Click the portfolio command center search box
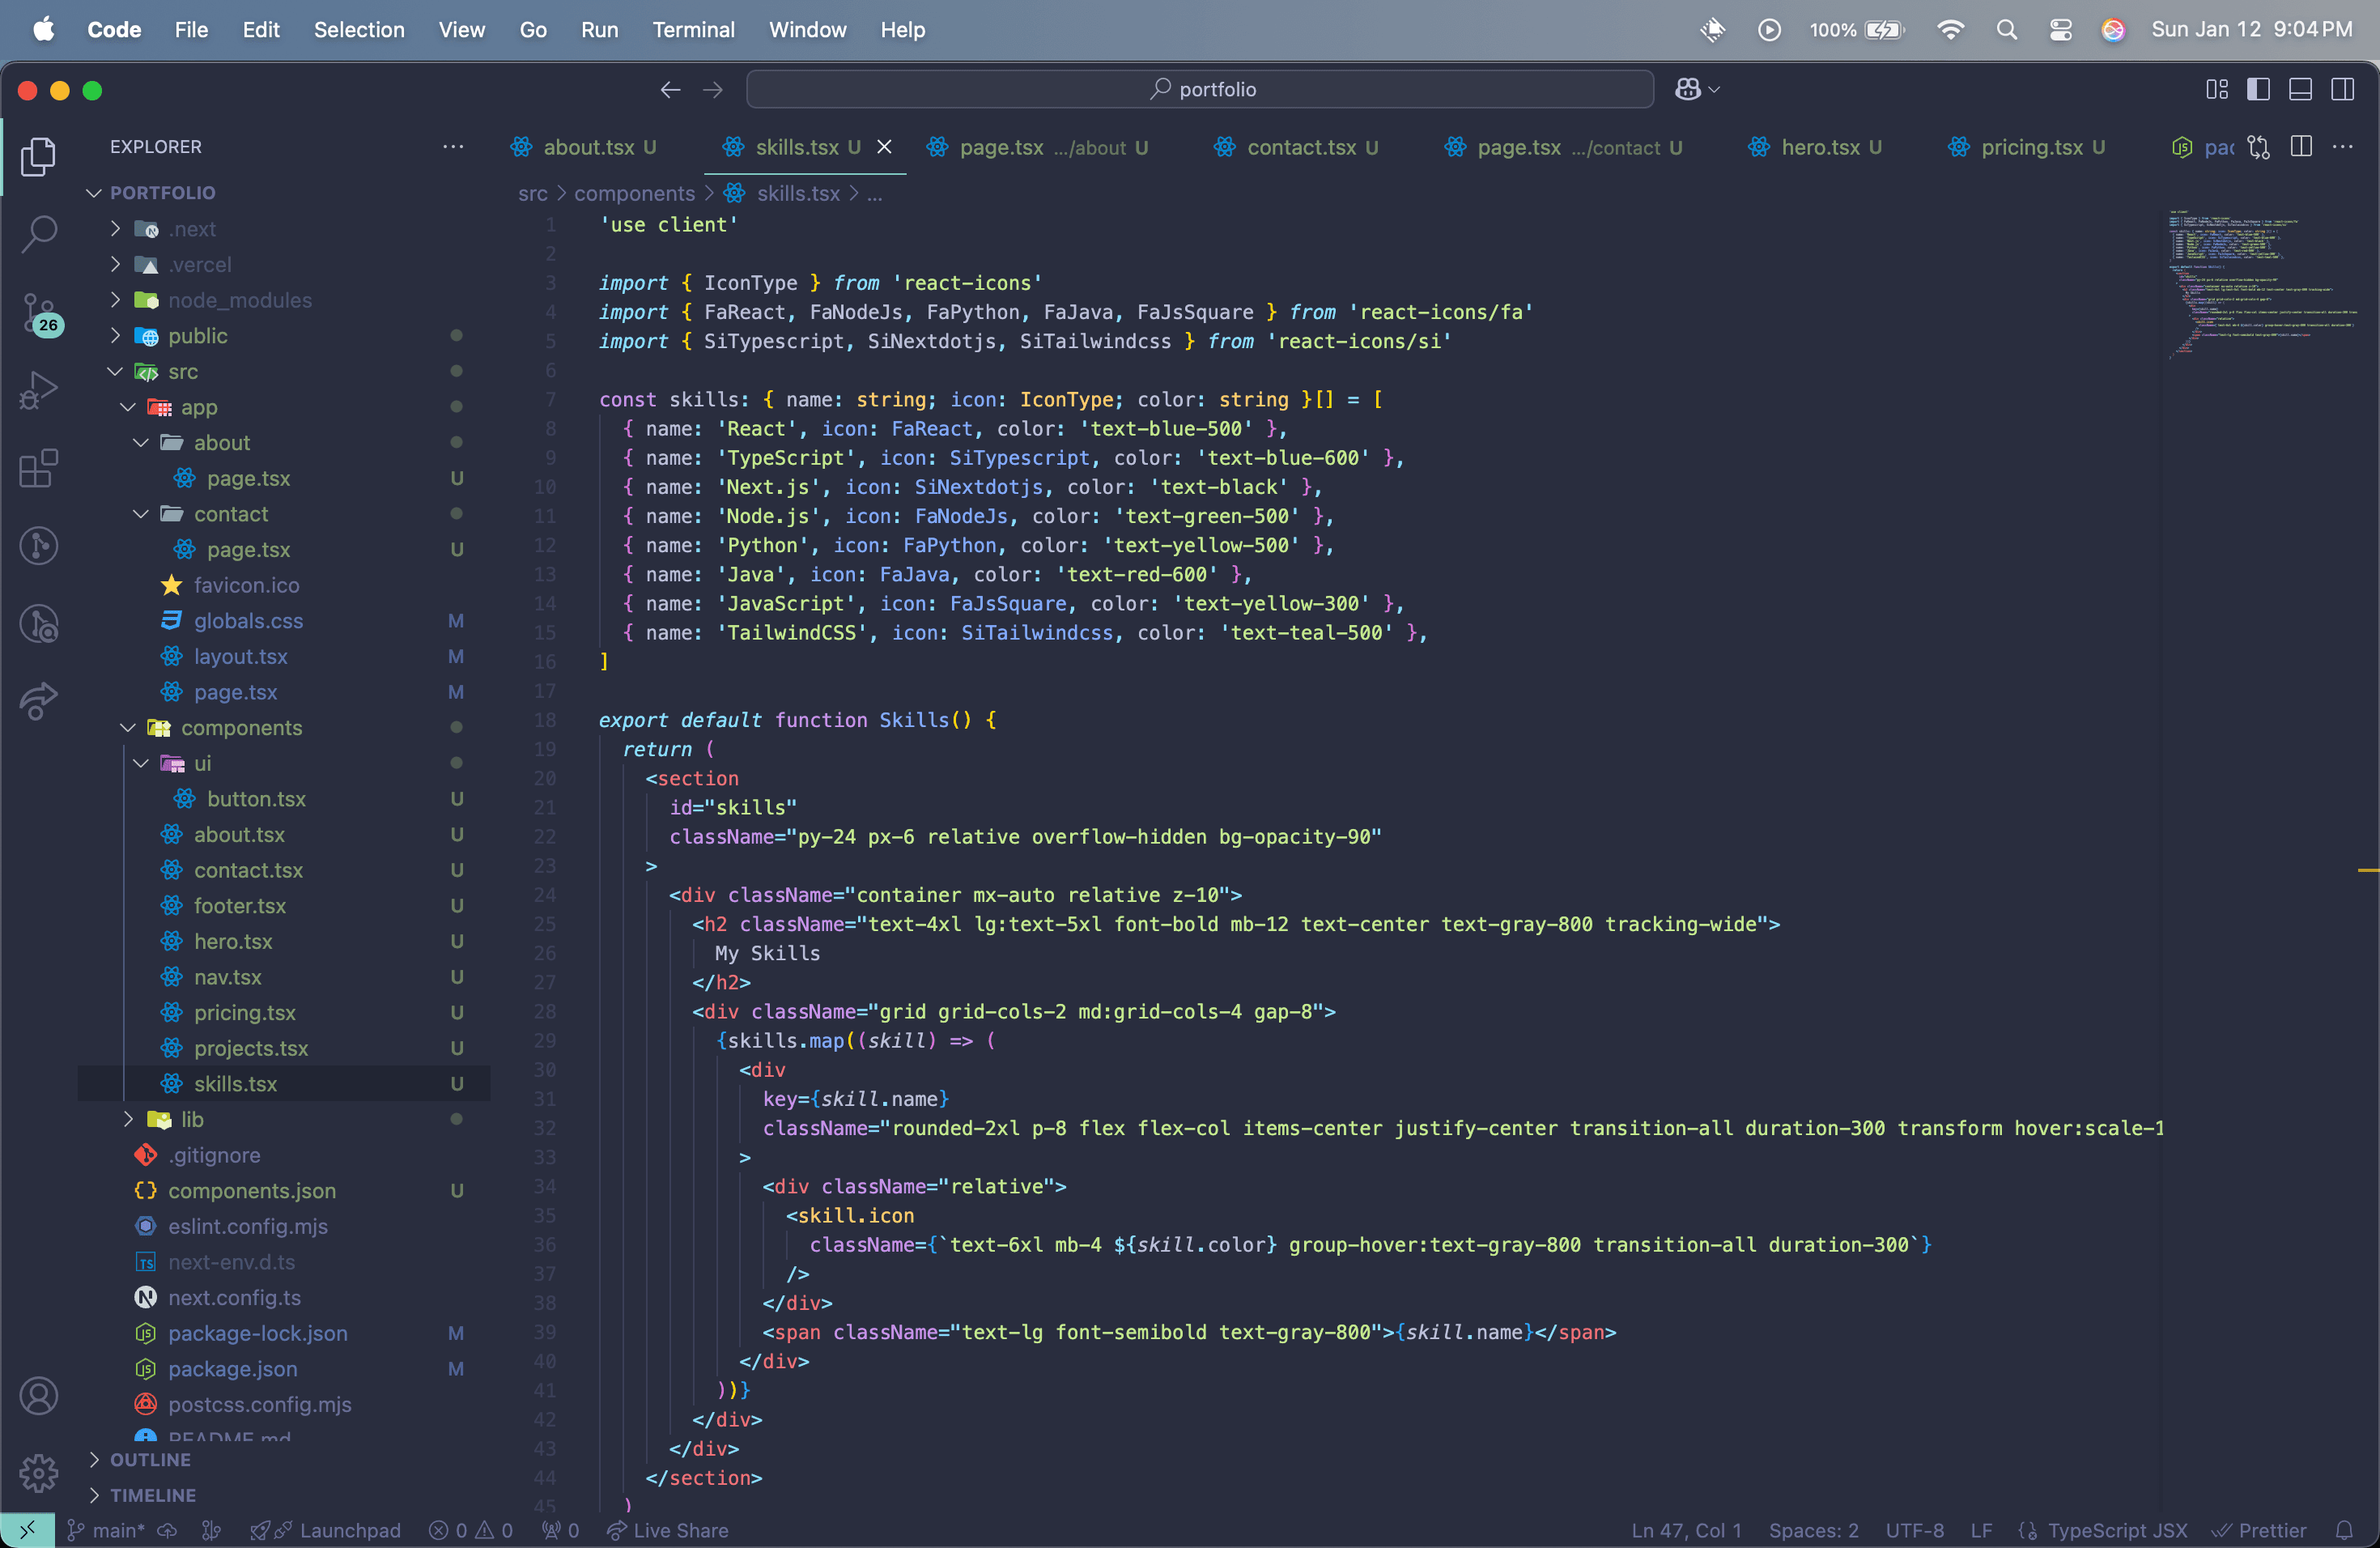The image size is (2380, 1548). 1200,90
